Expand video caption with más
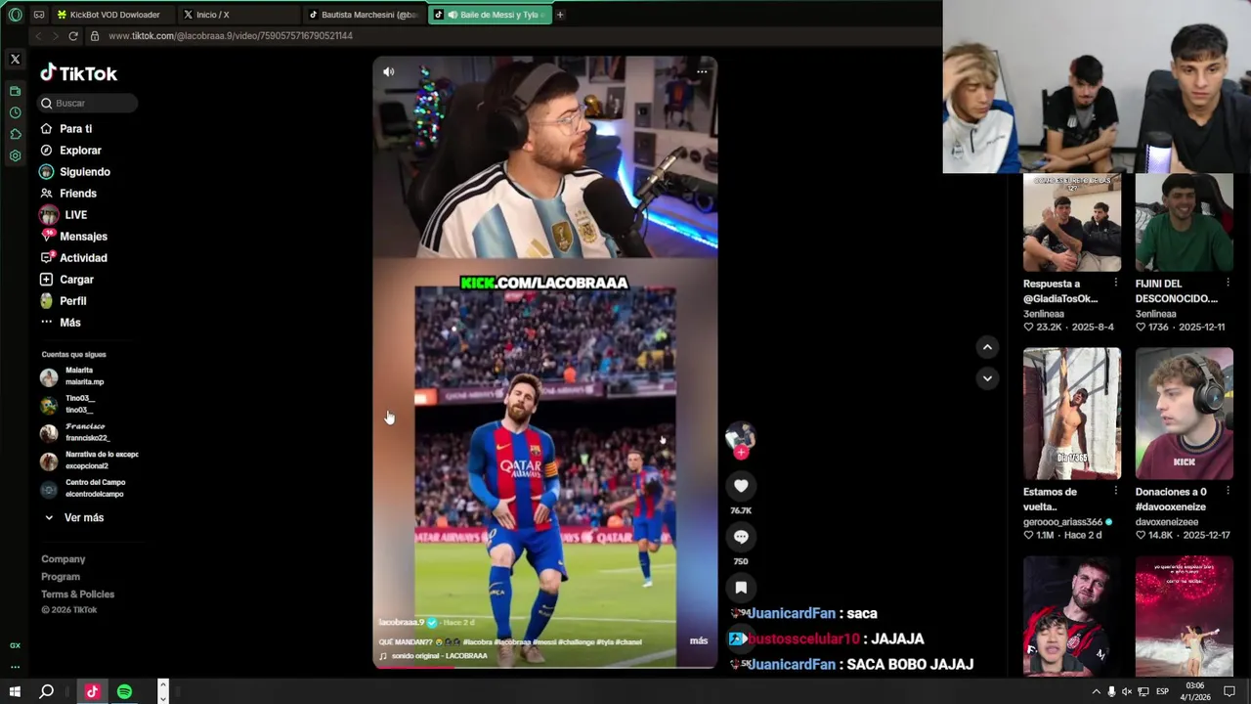1251x704 pixels. [699, 641]
